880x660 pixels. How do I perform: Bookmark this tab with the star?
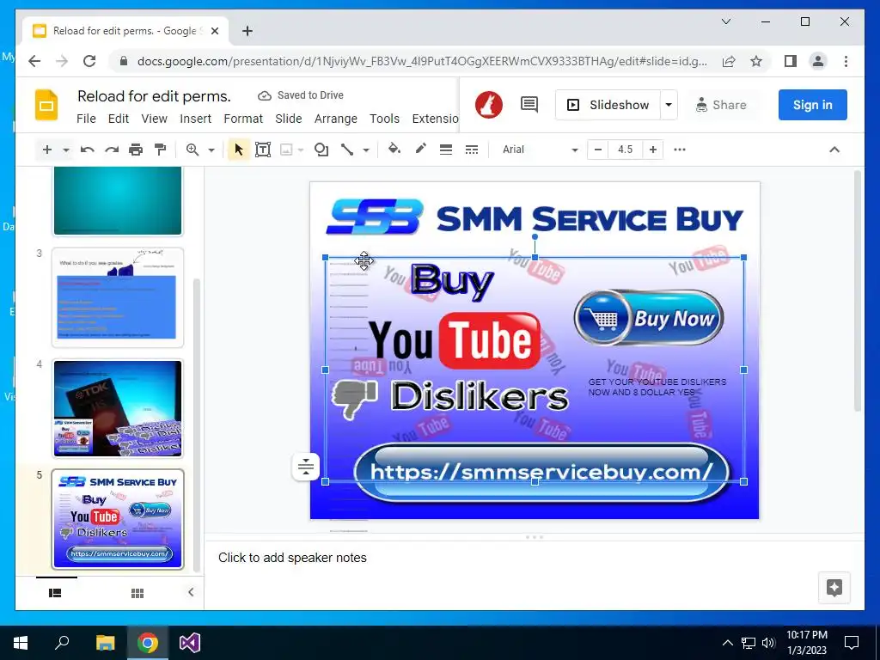tap(756, 61)
